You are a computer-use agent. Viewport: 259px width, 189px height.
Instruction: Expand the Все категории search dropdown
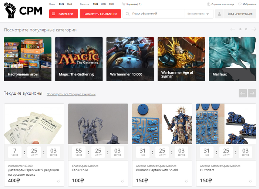[x=199, y=14]
